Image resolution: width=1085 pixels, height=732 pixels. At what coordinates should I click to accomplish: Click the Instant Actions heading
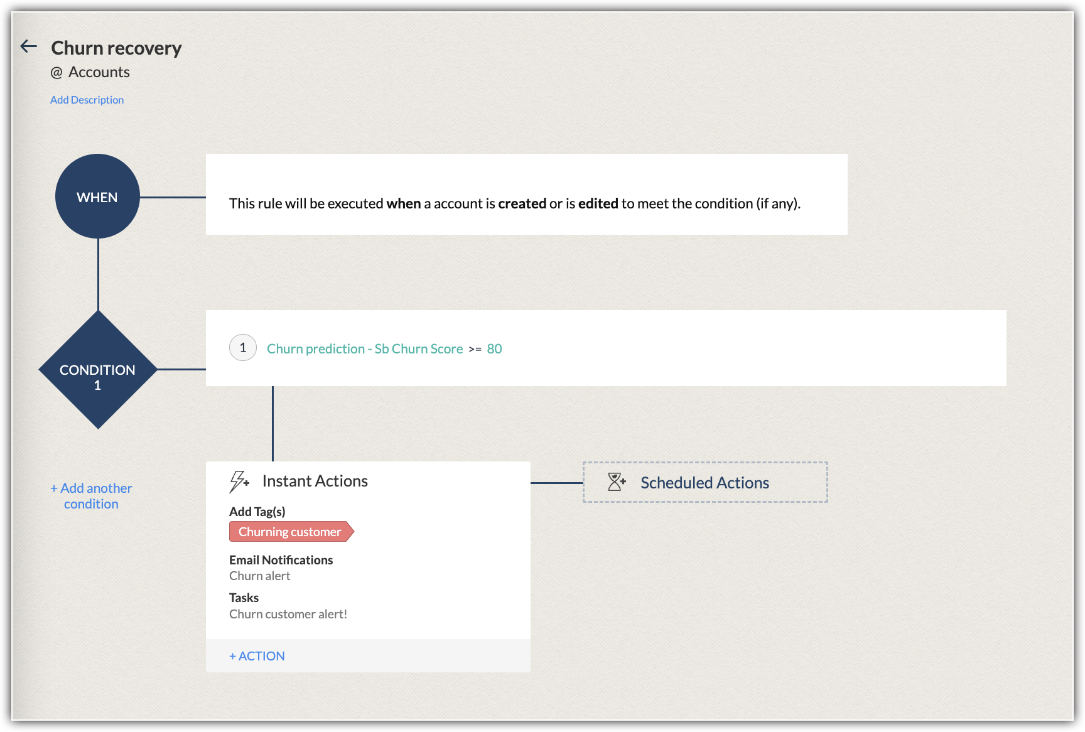(315, 481)
